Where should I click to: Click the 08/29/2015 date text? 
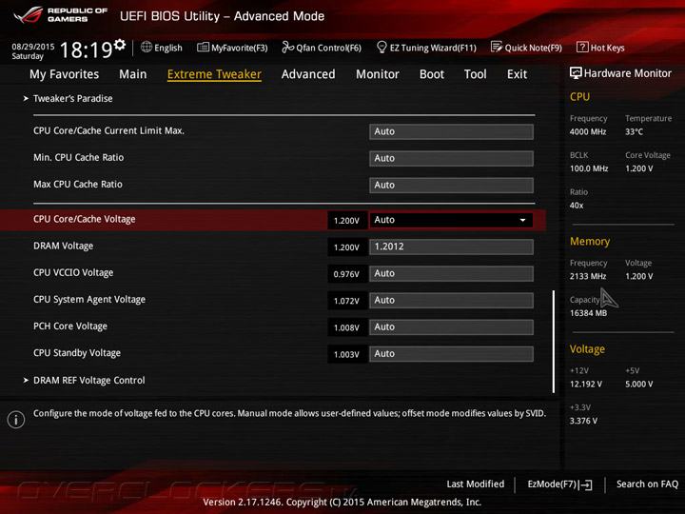pos(32,47)
